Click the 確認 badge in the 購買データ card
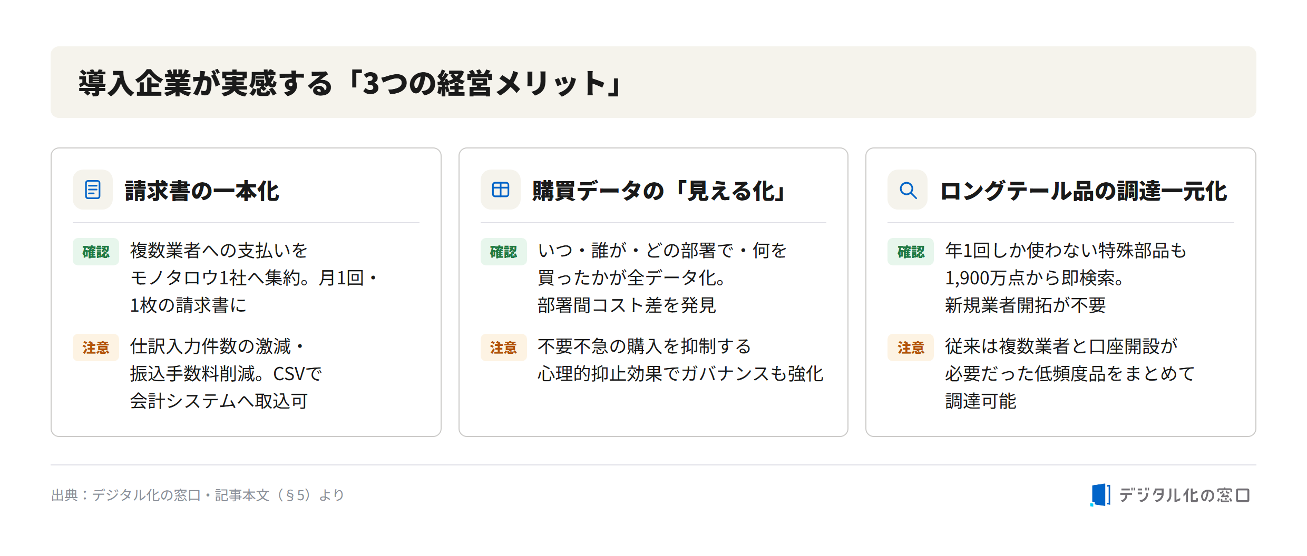This screenshot has height=556, width=1307. point(503,252)
